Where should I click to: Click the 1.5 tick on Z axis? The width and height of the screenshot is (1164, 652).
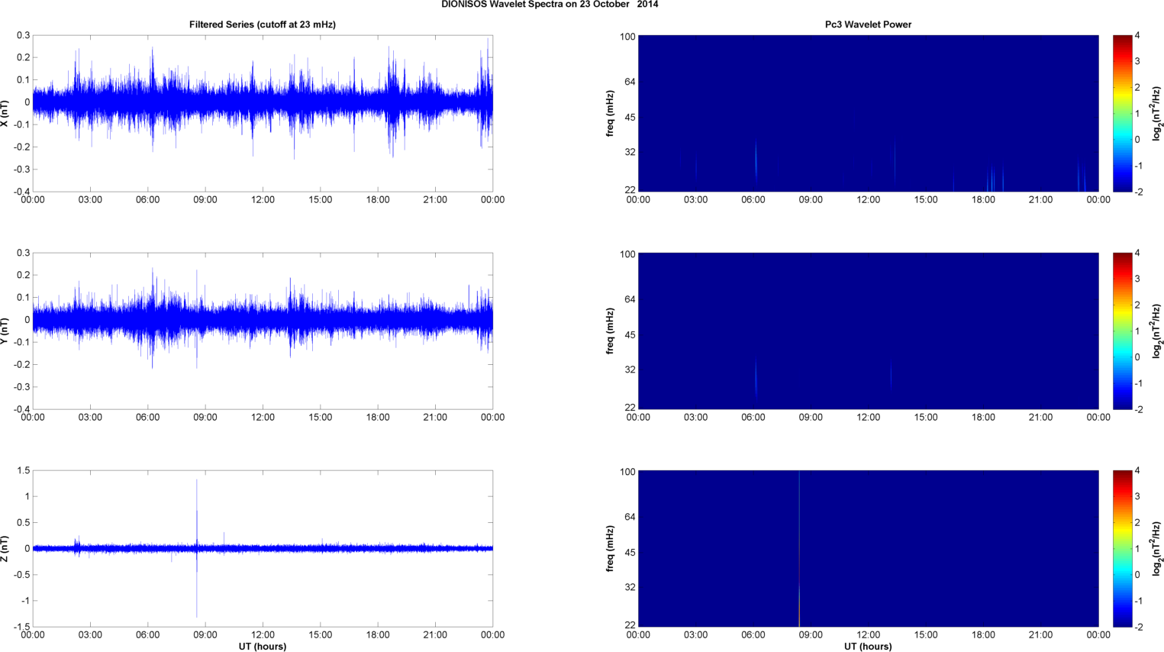24,471
